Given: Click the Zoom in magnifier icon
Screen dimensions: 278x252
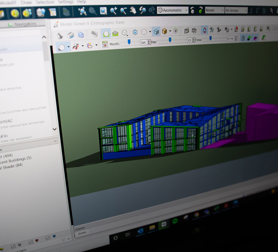Looking at the screenshot, I should [113, 10].
